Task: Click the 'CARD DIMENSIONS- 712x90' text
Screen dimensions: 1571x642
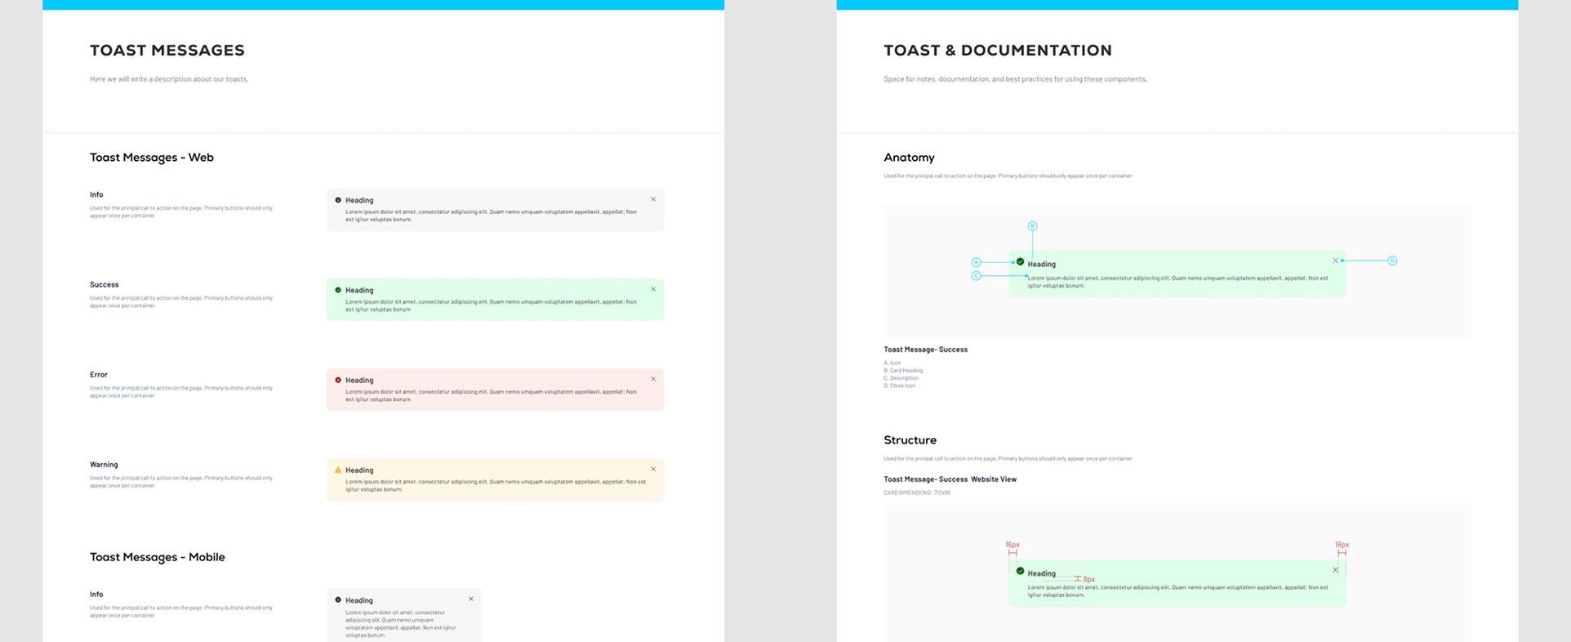Action: [917, 493]
